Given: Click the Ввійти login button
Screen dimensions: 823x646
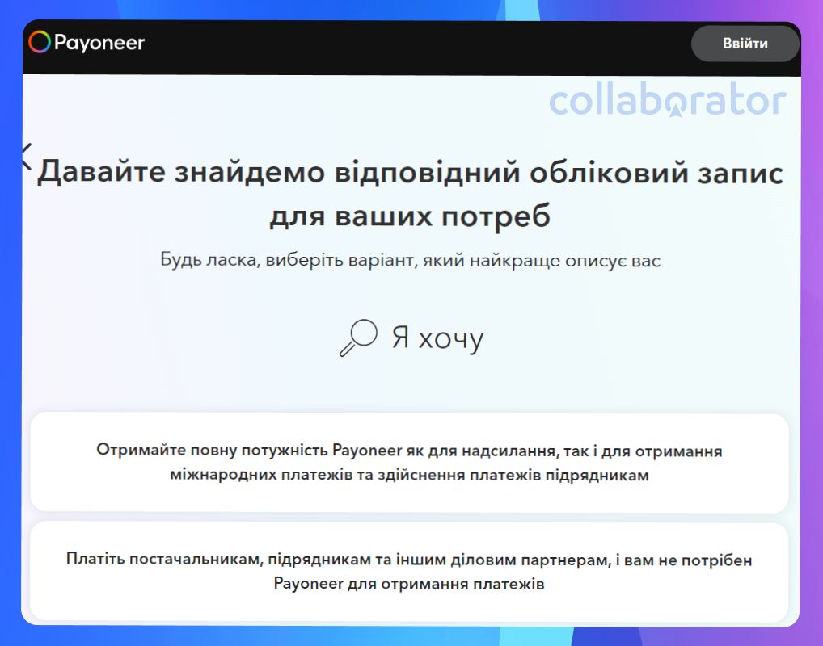Looking at the screenshot, I should [x=745, y=44].
